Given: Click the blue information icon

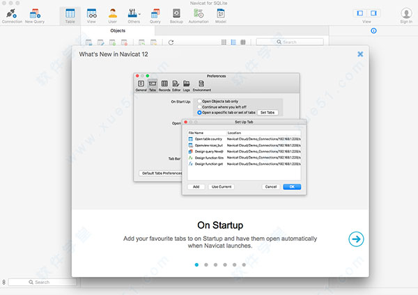Looking at the screenshot, I should pos(373,31).
